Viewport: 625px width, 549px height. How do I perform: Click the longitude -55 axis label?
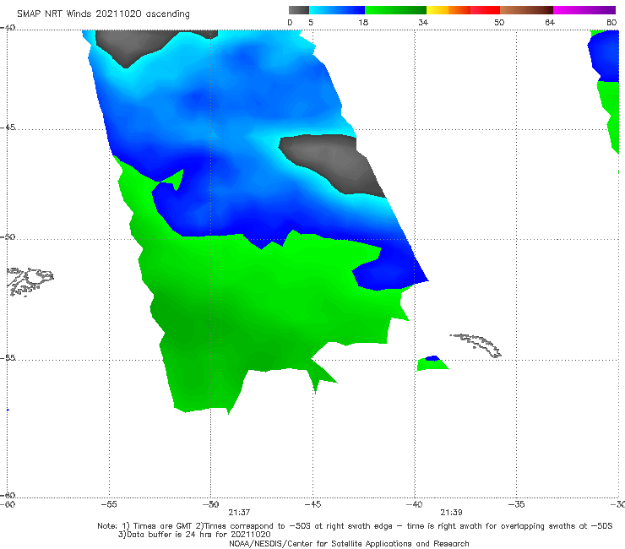(109, 504)
